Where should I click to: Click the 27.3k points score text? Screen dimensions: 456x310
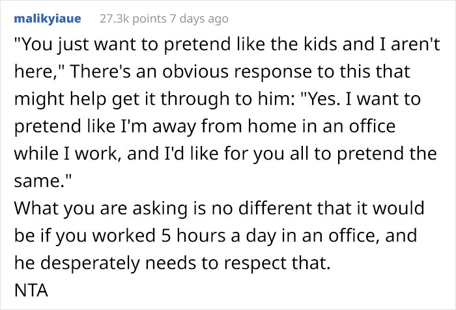click(x=133, y=19)
